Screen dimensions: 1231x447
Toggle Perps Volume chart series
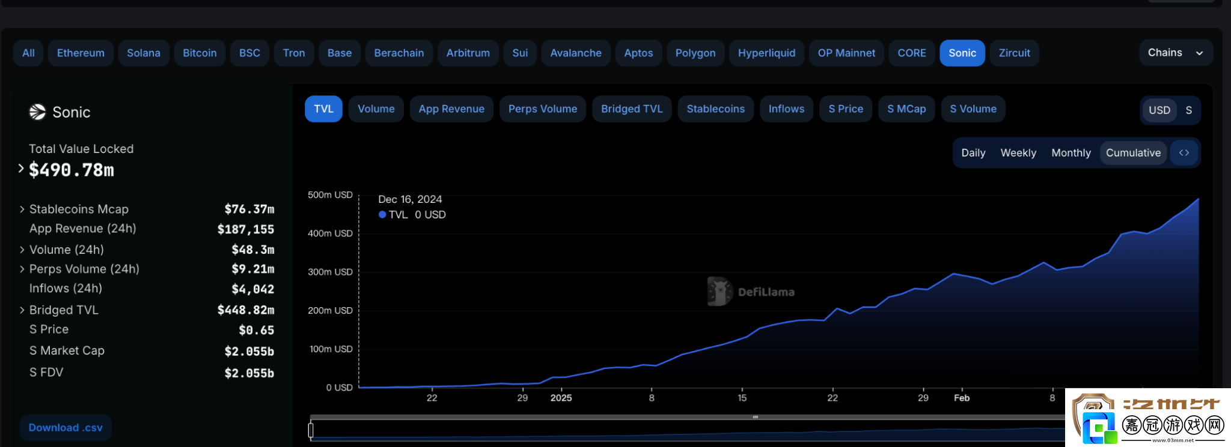click(543, 109)
